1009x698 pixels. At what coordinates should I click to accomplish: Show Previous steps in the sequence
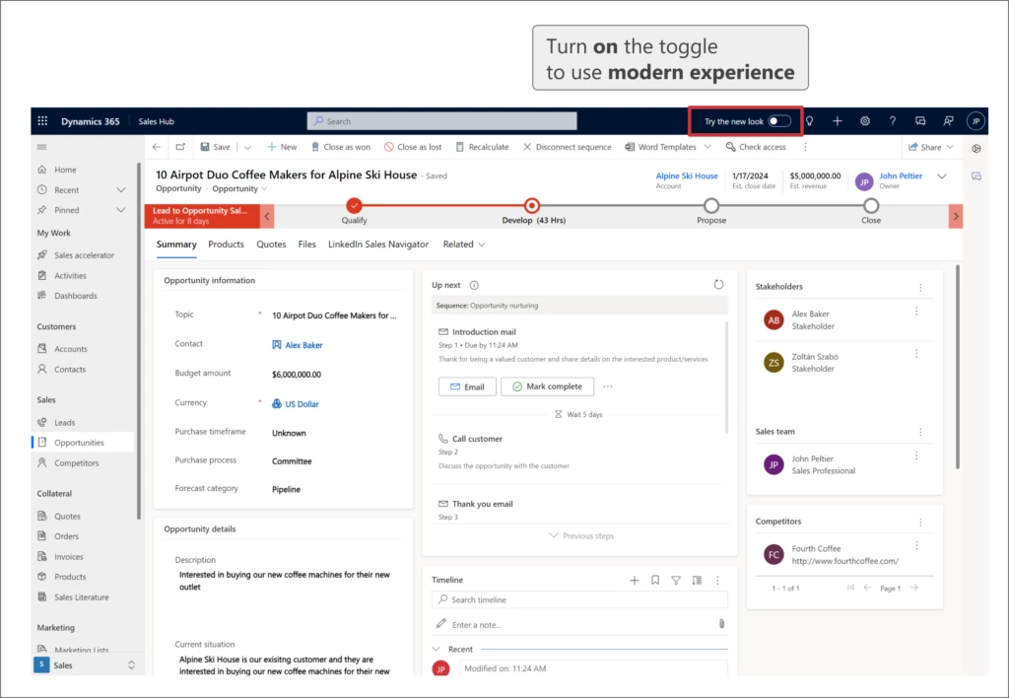580,536
